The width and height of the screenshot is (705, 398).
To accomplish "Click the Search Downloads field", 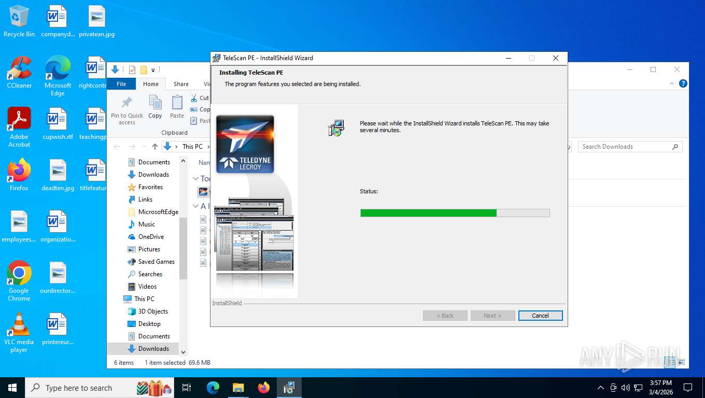I will 630,147.
